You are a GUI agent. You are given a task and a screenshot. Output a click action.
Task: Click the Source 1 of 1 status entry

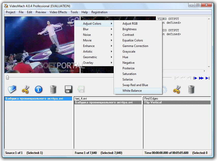[14, 153]
